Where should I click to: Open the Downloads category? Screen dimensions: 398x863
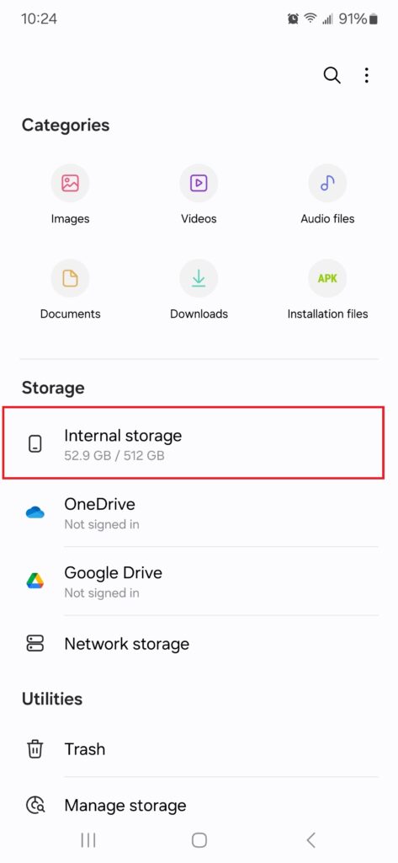(x=199, y=290)
